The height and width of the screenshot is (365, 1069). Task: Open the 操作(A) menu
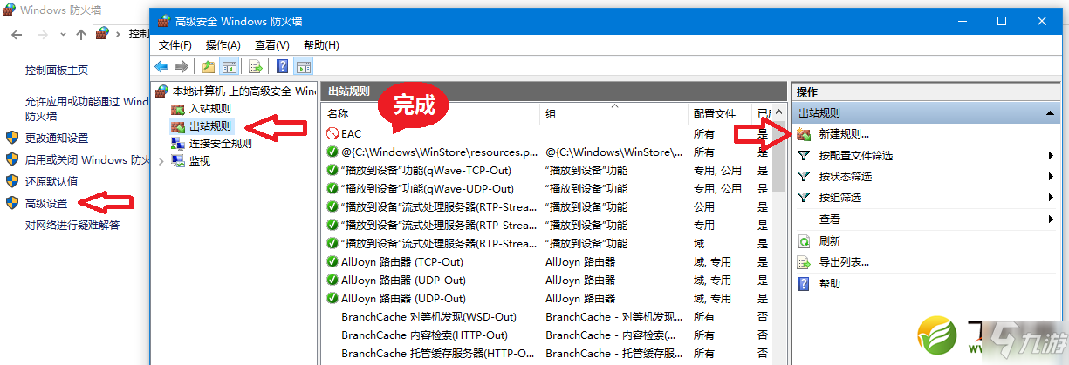pyautogui.click(x=223, y=44)
